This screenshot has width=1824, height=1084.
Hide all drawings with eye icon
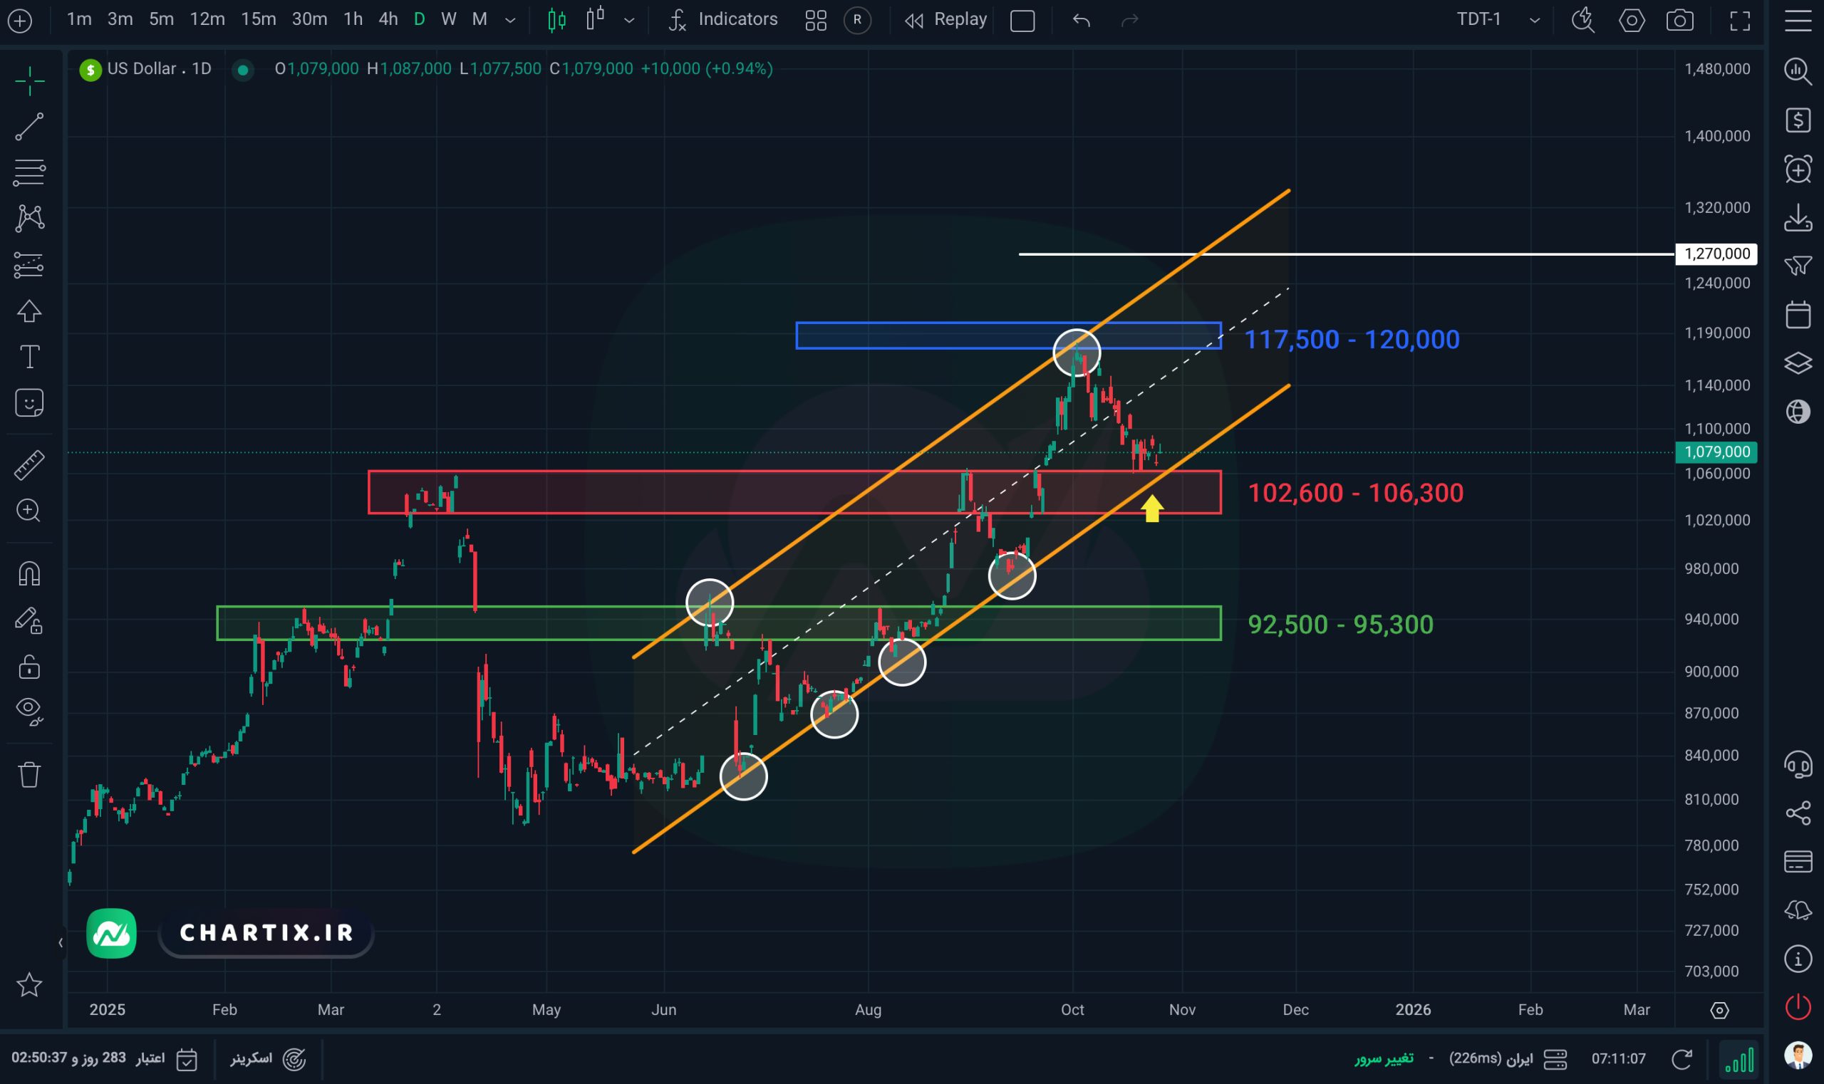(x=29, y=710)
